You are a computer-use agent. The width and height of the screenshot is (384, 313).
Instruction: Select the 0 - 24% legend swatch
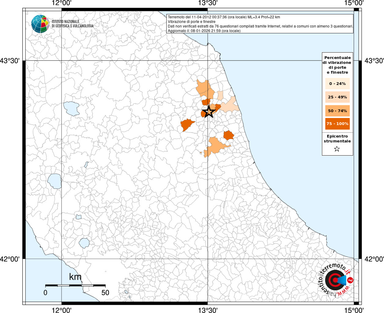tap(337, 83)
